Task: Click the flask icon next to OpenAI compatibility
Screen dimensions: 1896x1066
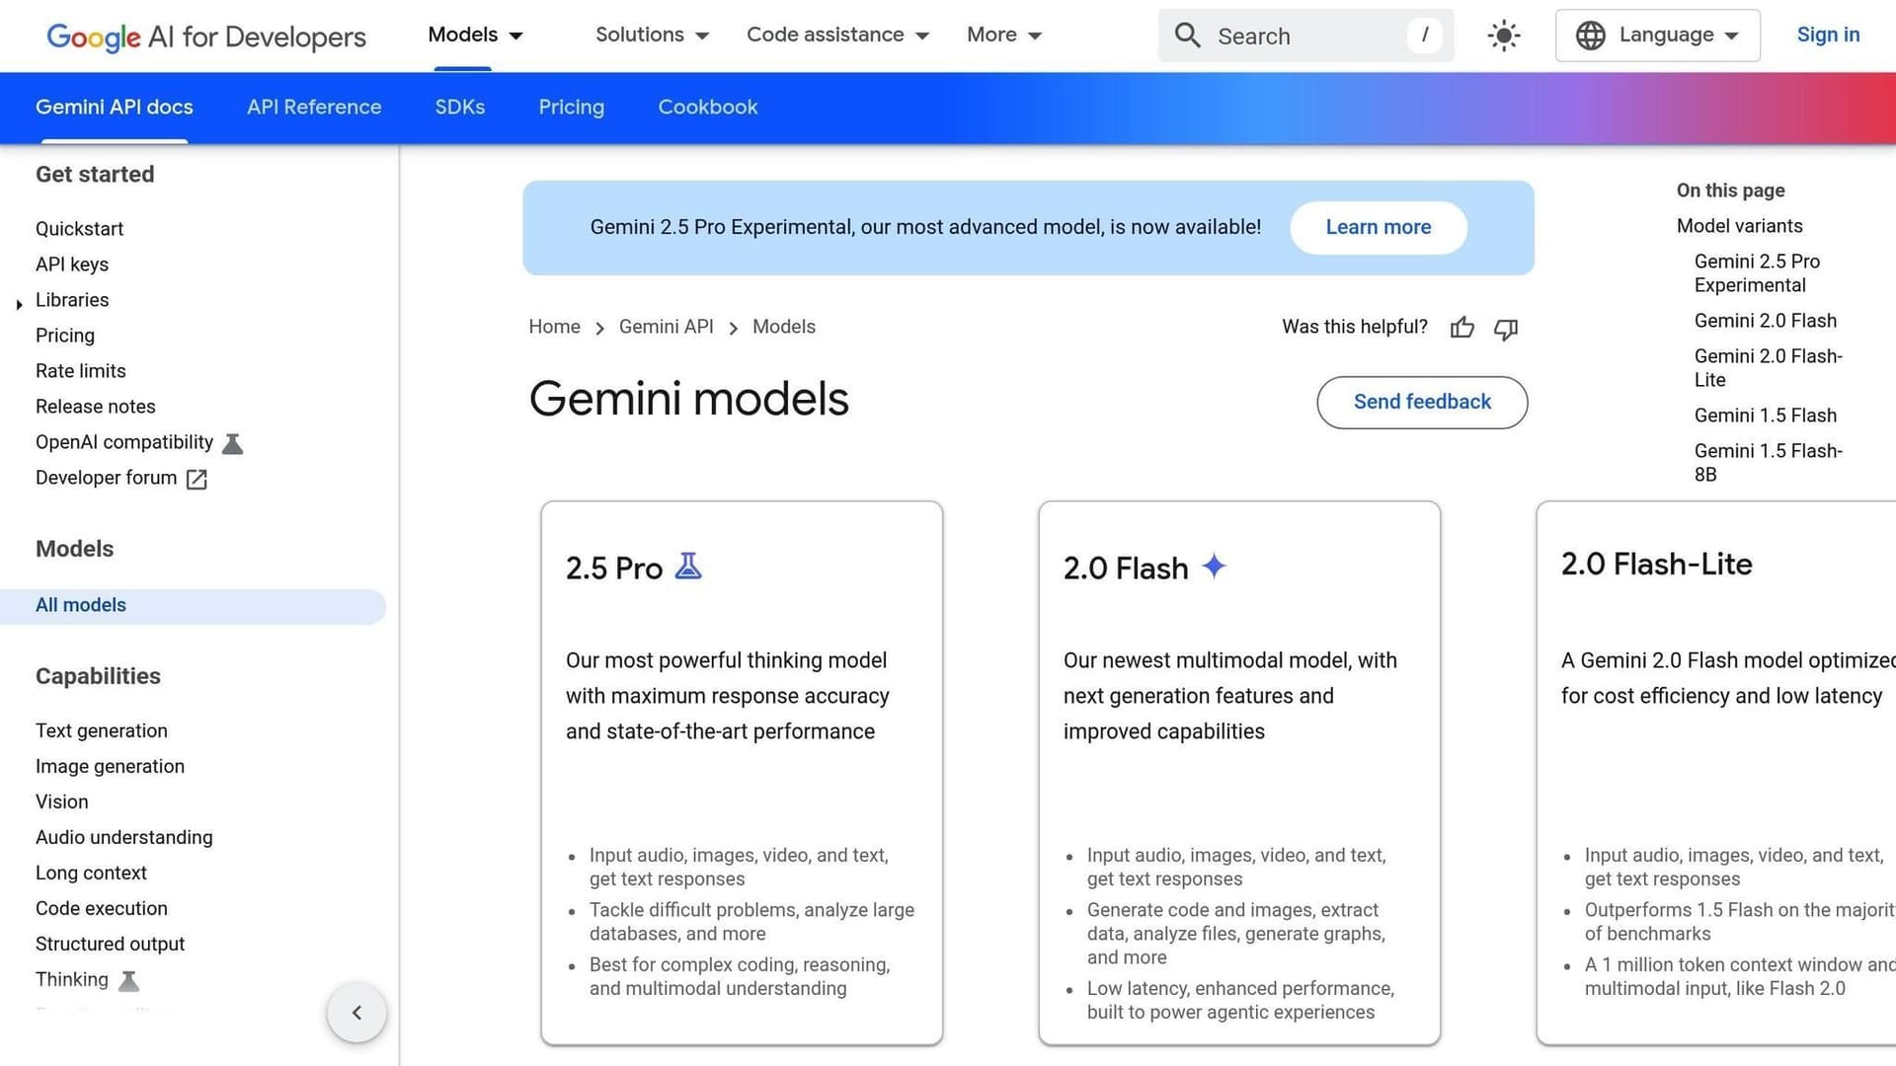Action: pyautogui.click(x=232, y=443)
